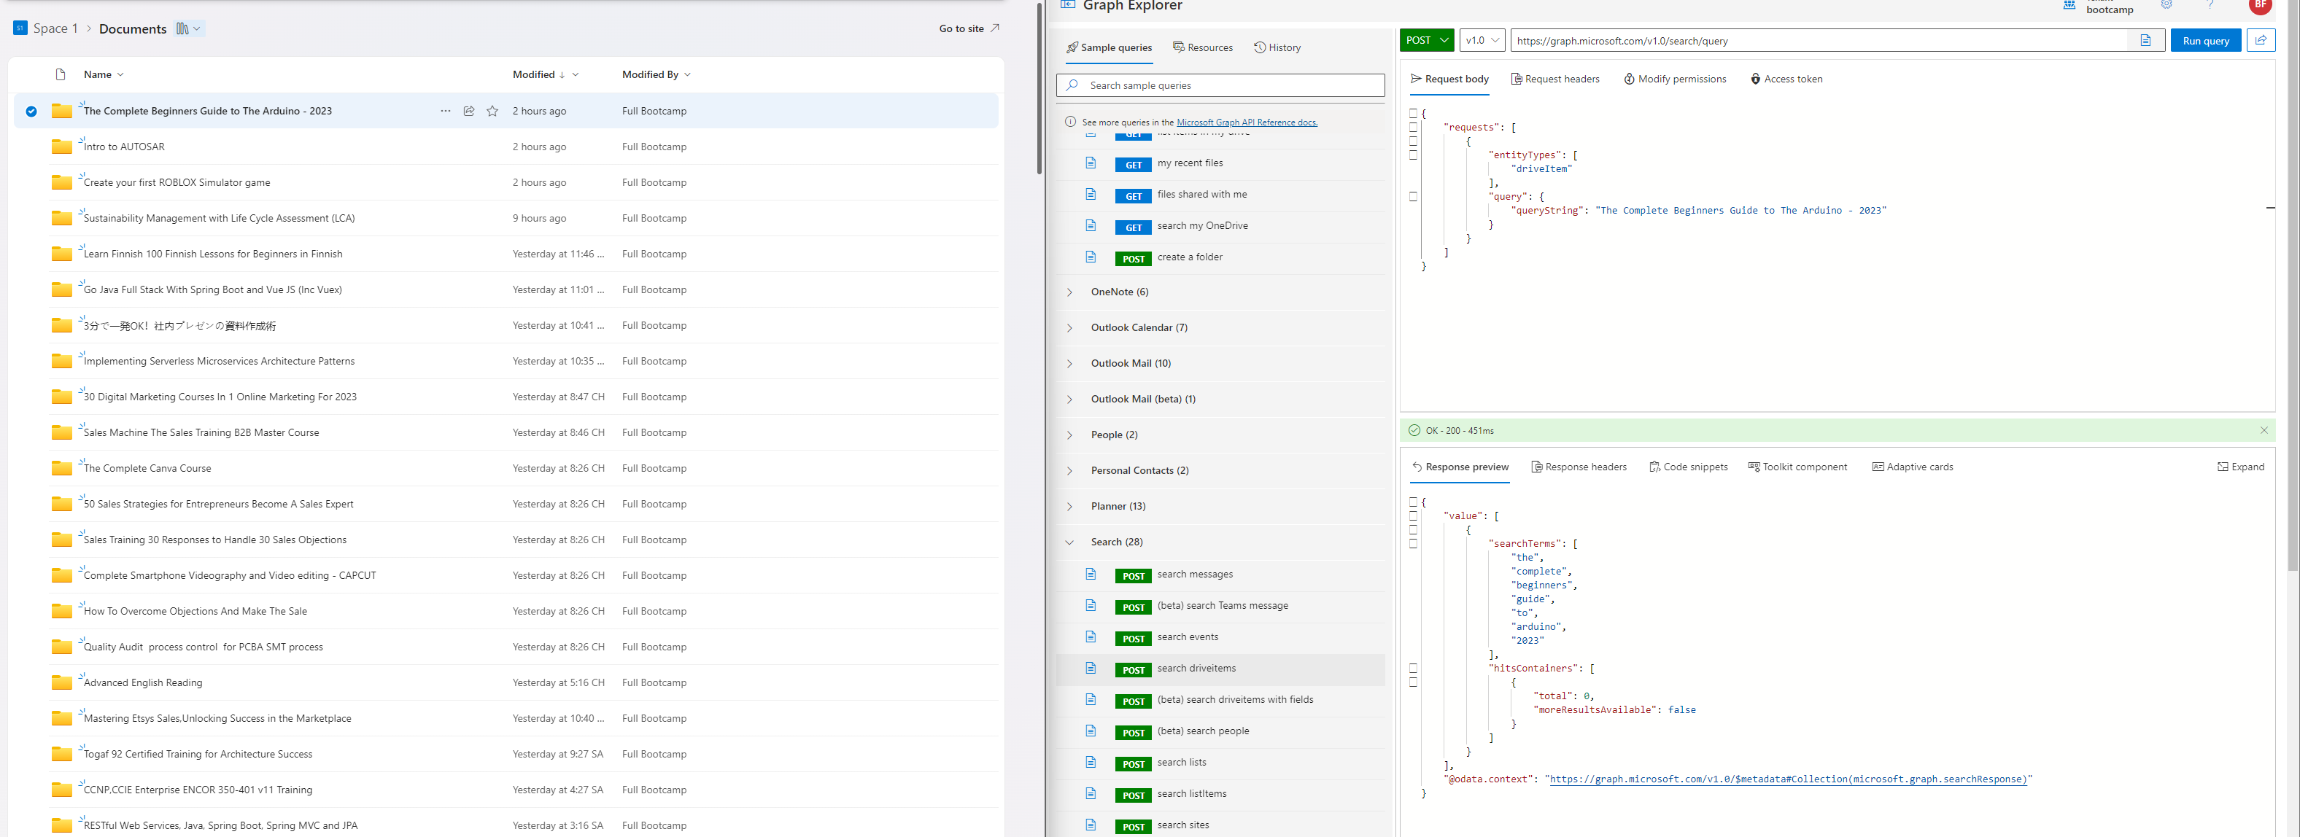Screen dimensions: 2300x837
Task: Select the Access token tab
Action: coord(1786,79)
